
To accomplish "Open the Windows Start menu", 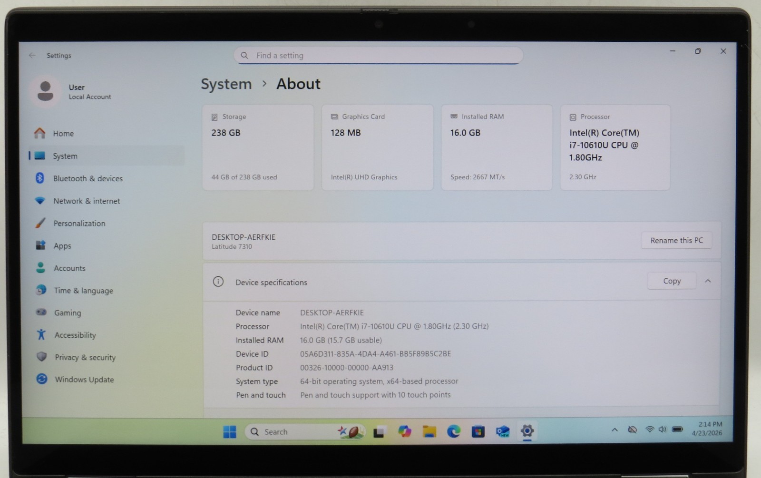I will click(x=230, y=431).
